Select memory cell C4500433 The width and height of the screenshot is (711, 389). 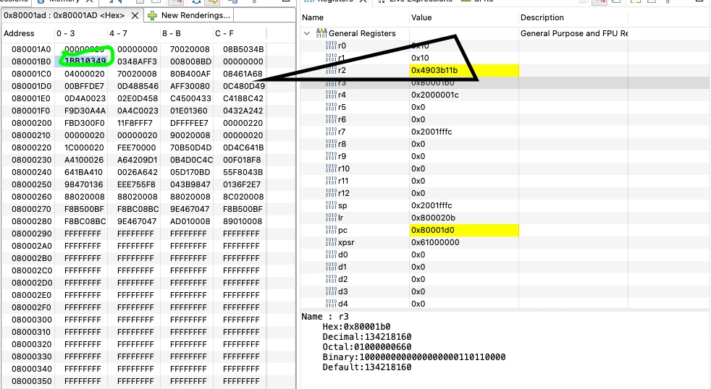pyautogui.click(x=190, y=98)
